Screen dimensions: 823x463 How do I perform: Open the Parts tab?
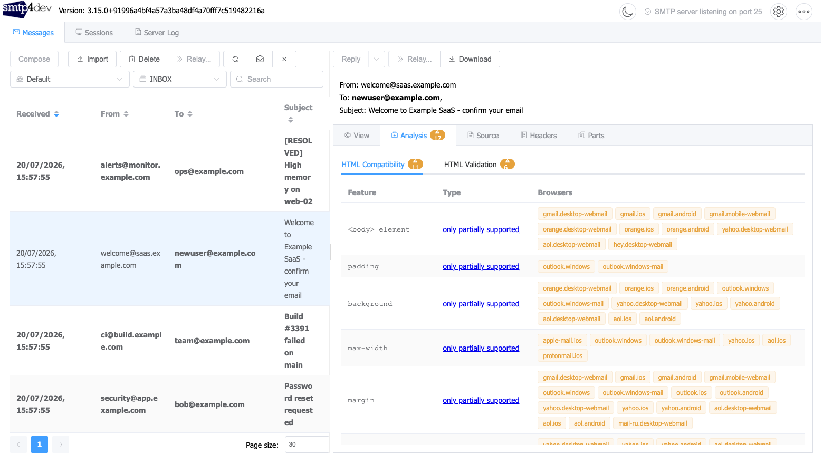(x=591, y=136)
